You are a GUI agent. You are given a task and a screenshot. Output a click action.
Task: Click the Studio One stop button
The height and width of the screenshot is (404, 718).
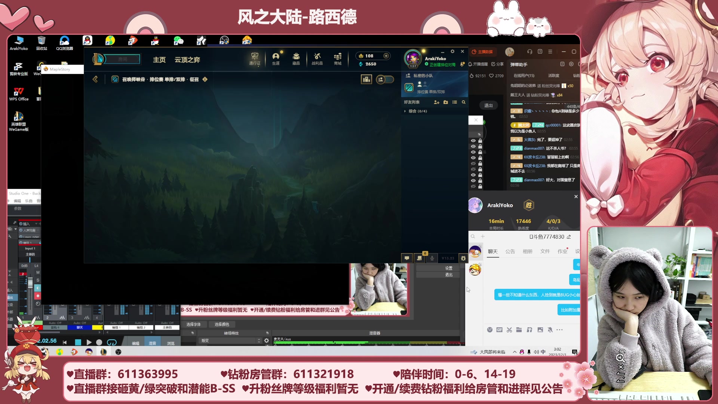click(x=78, y=342)
